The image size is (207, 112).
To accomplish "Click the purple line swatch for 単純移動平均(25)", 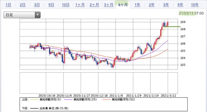I will (68, 100).
